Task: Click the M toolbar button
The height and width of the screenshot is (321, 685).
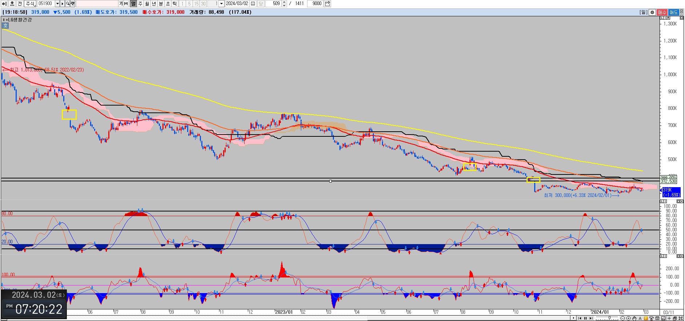Action: pos(126,4)
